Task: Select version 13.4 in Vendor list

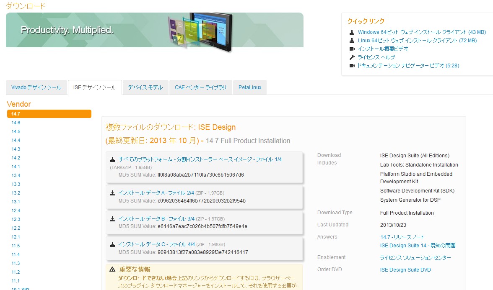Action: pos(16,175)
